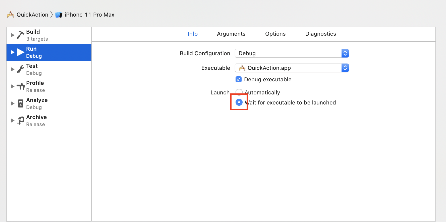446x222 pixels.
Task: Select the Build row label
Action: pyautogui.click(x=33, y=32)
